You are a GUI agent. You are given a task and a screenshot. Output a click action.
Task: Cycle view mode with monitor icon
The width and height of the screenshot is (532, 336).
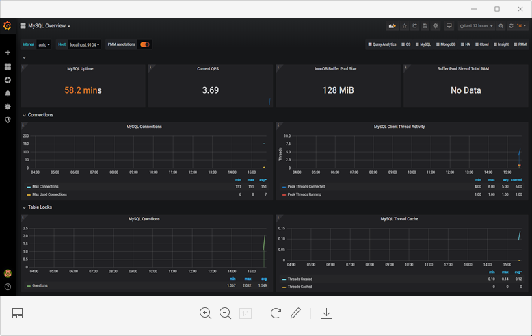449,26
